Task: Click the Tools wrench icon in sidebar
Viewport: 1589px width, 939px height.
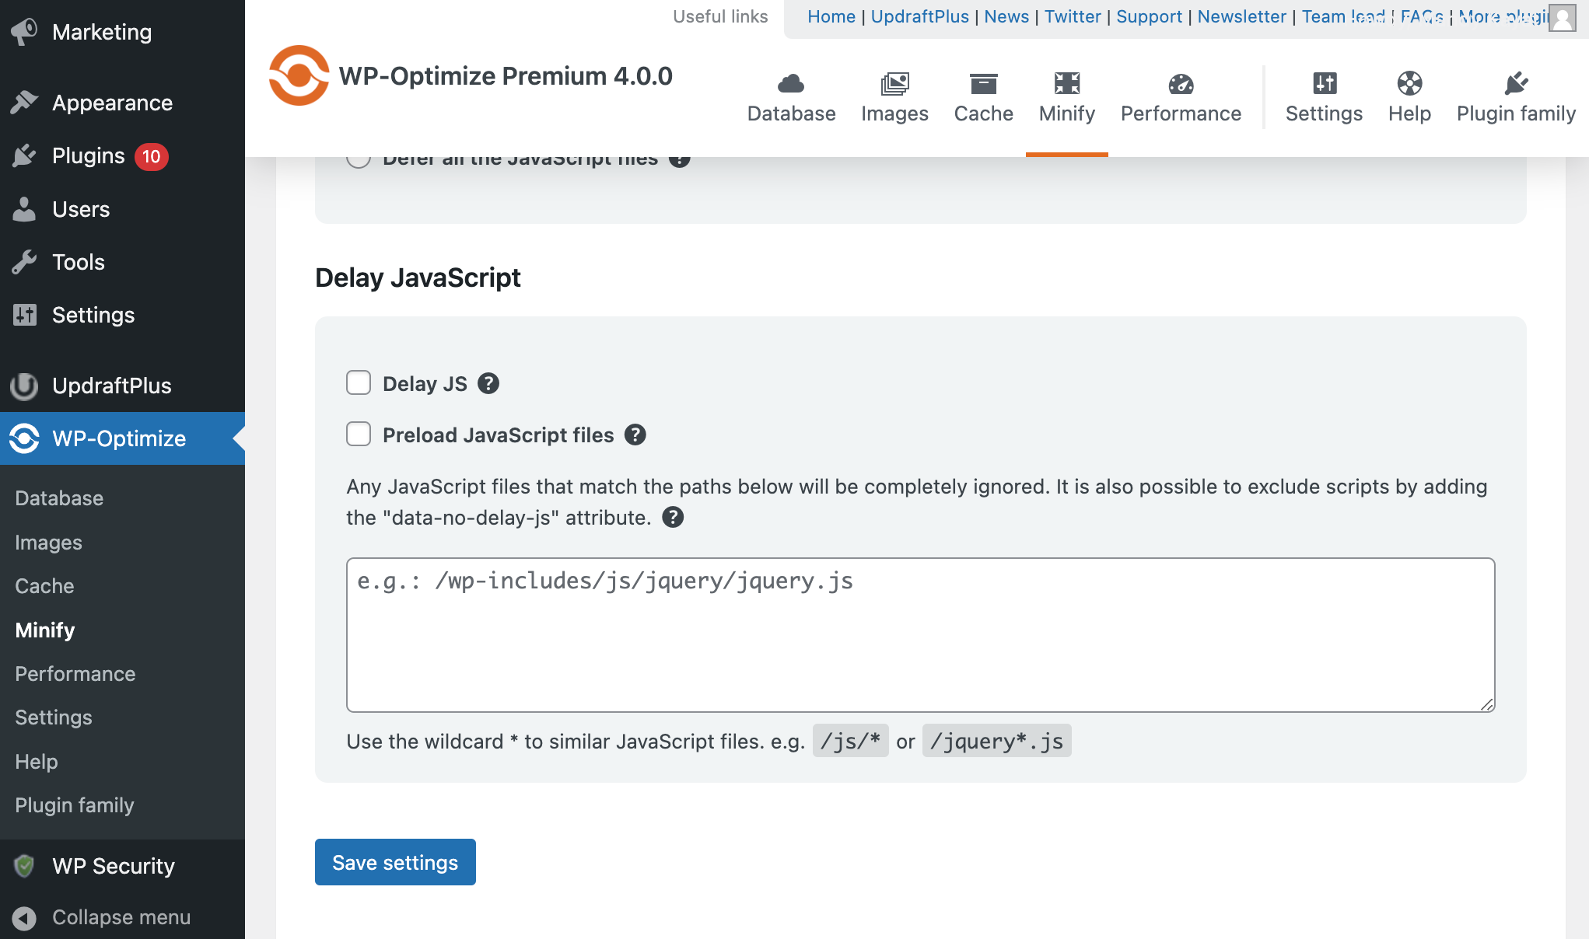Action: point(24,262)
